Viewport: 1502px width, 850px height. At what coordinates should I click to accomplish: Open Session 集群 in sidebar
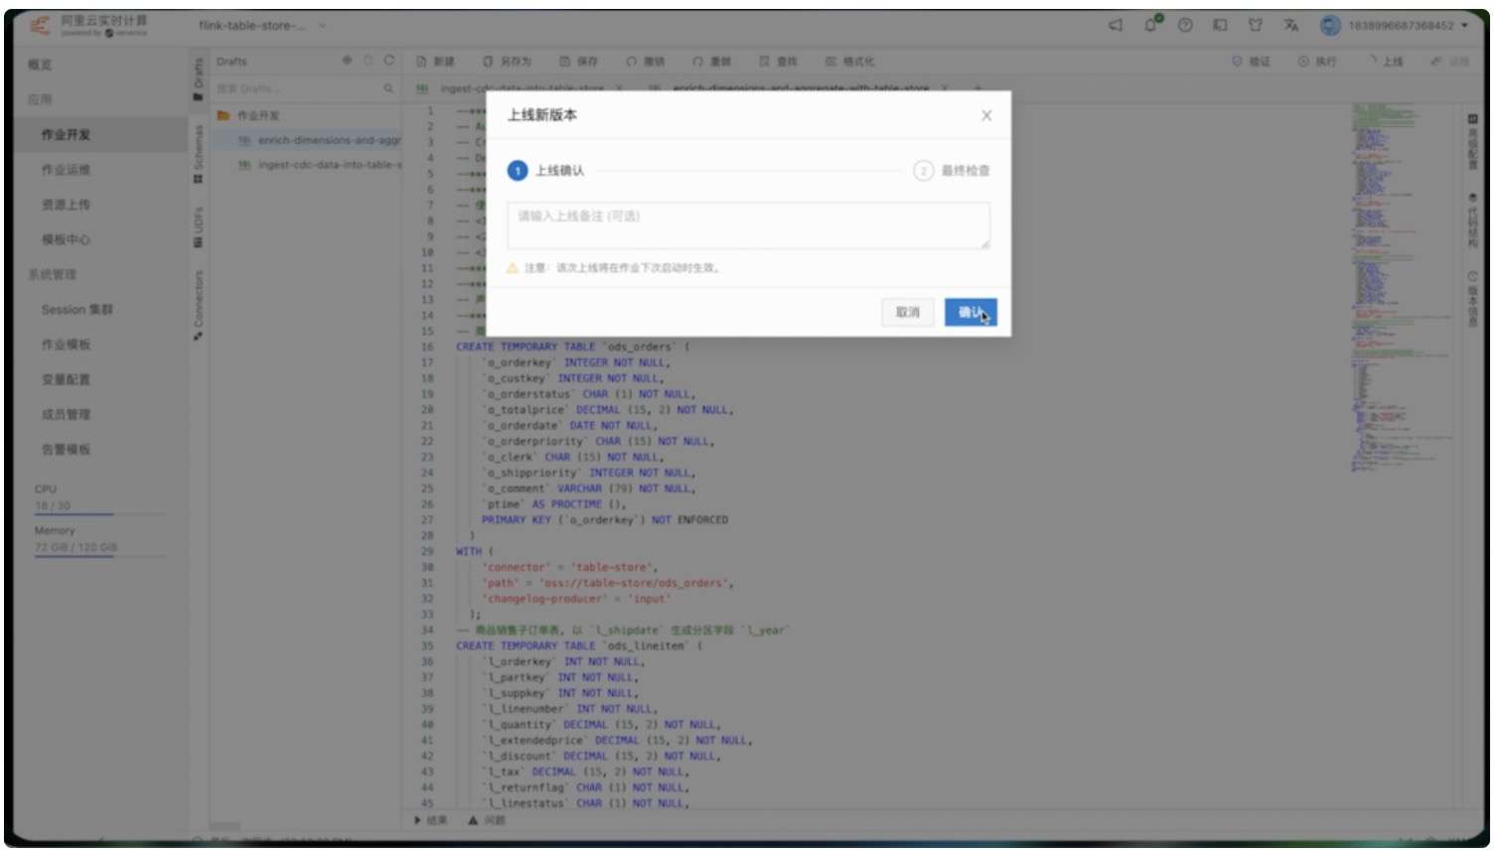77,310
